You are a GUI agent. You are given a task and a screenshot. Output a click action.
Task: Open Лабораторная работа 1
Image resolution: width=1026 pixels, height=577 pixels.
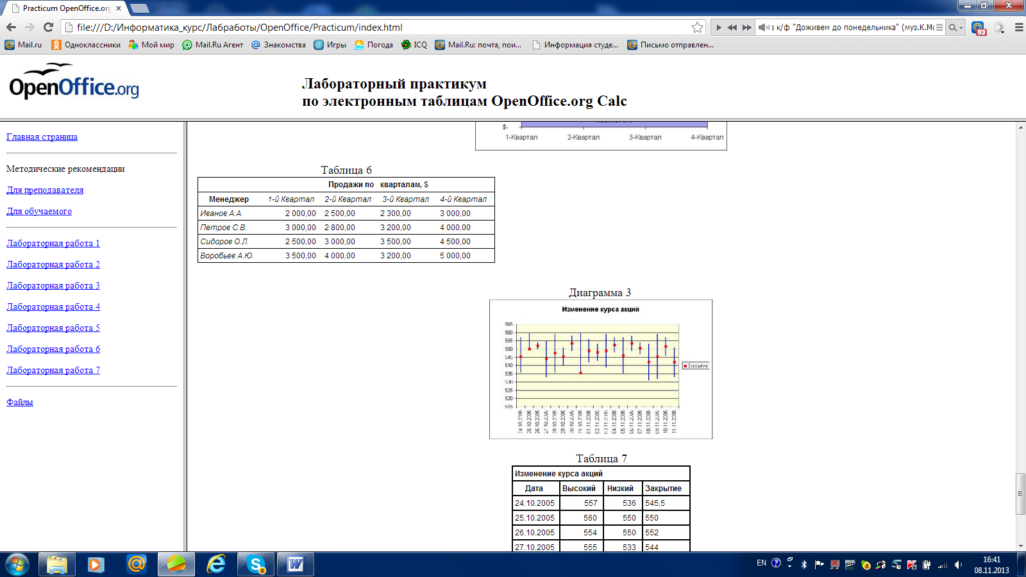(x=53, y=243)
